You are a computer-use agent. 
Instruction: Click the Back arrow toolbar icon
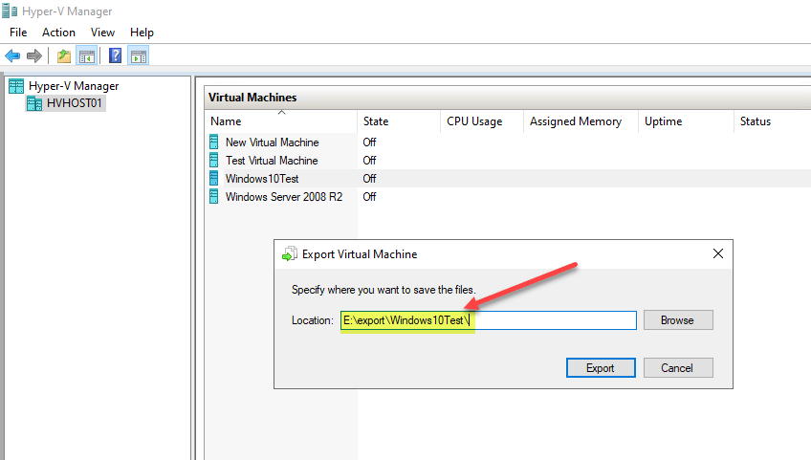tap(12, 55)
